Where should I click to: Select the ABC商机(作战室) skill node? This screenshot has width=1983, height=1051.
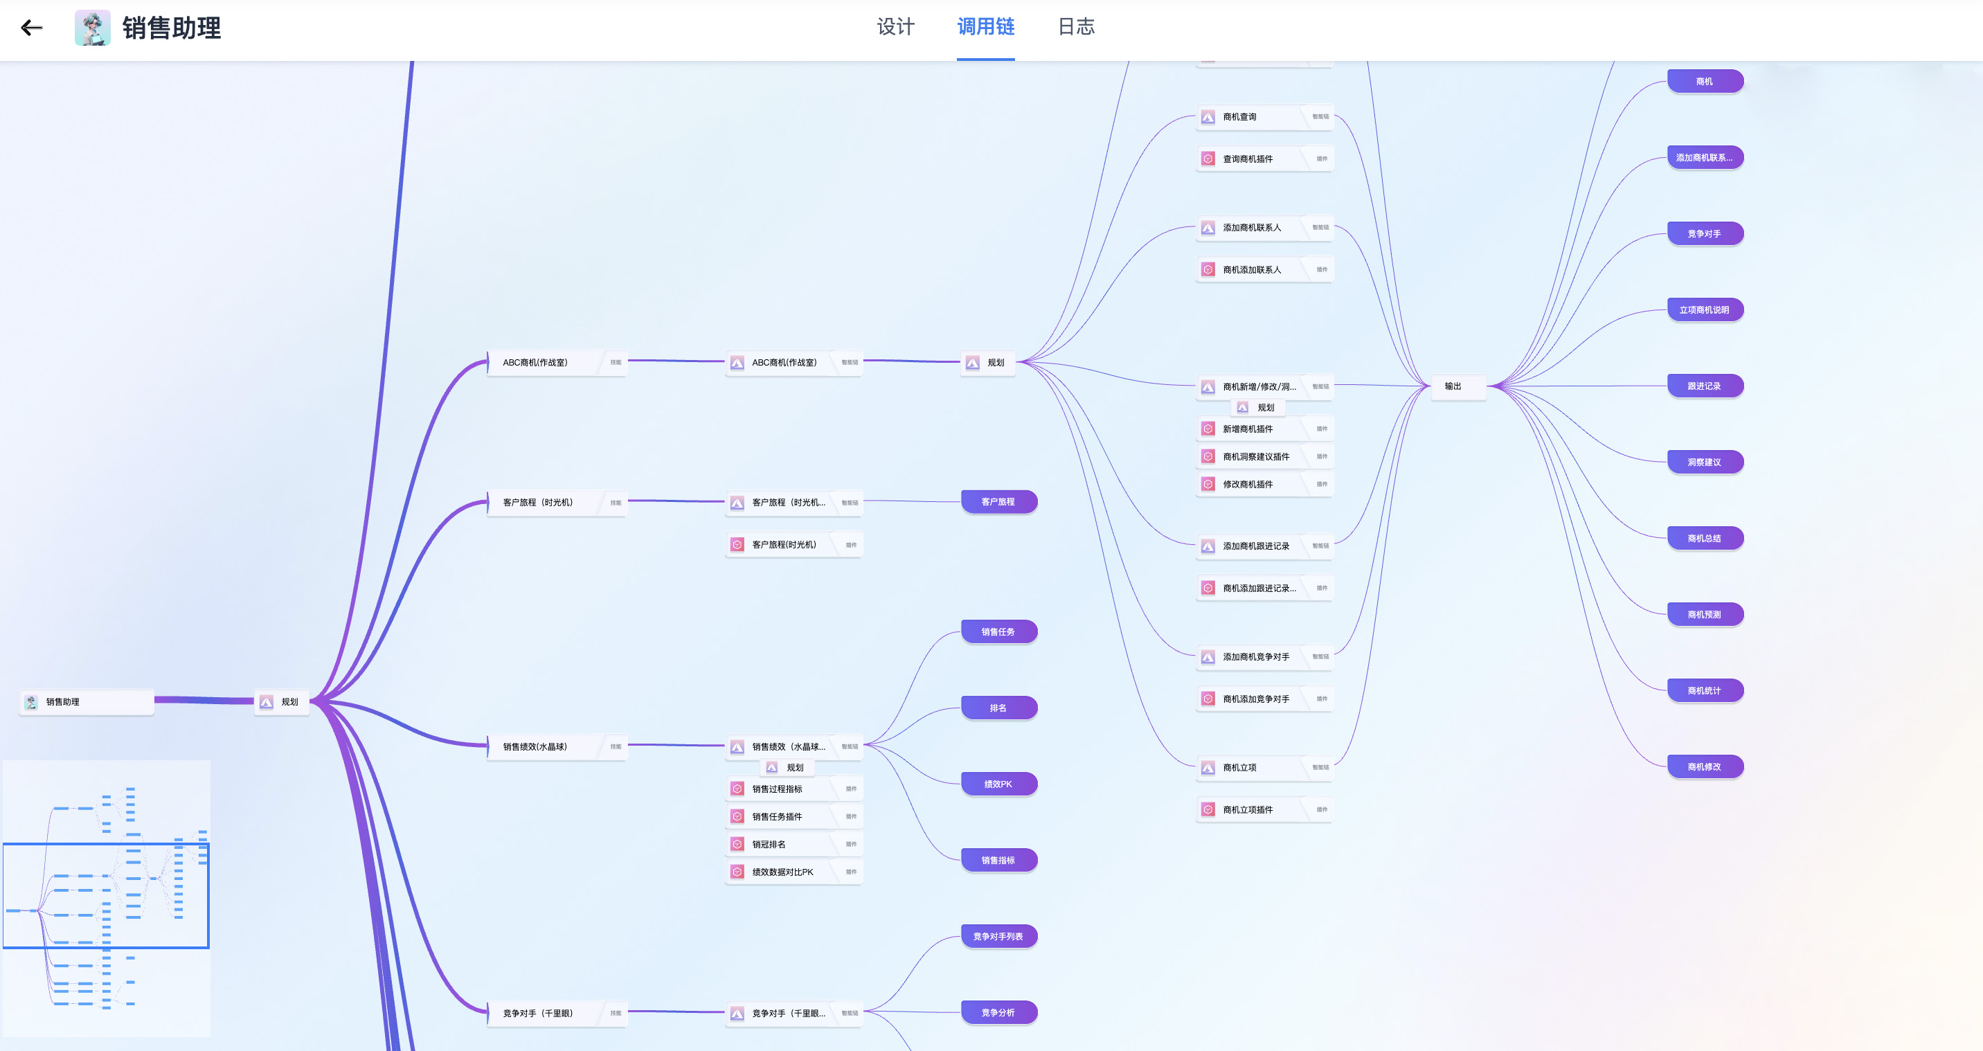[x=557, y=362]
